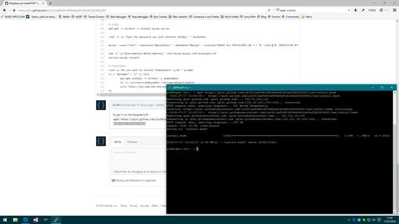Click the 'service mysql restart' code line
This screenshot has height=224, width=399.
coord(123,58)
